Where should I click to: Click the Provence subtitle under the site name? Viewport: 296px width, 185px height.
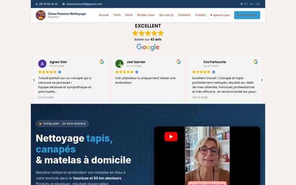pos(53,17)
